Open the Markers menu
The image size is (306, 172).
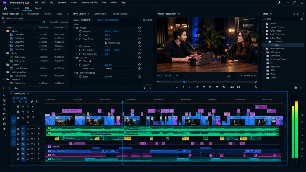pyautogui.click(x=74, y=2)
